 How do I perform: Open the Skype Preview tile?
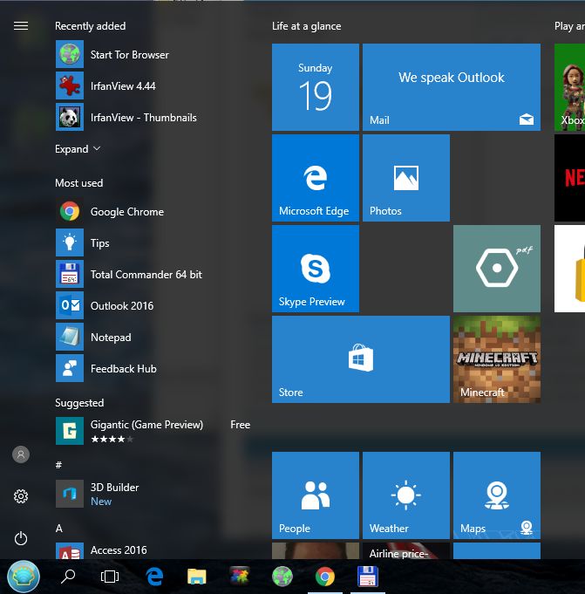tap(315, 269)
